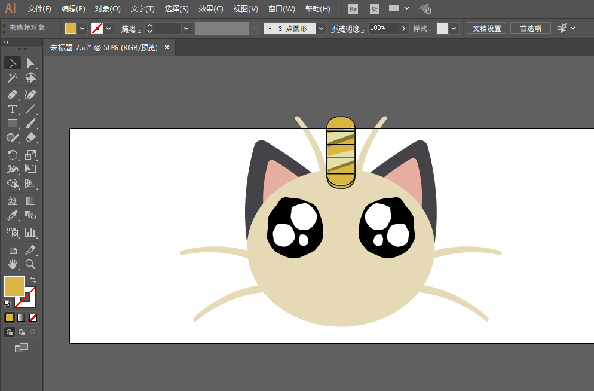The image size is (594, 391).
Task: Select the Eraser tool
Action: click(x=30, y=138)
